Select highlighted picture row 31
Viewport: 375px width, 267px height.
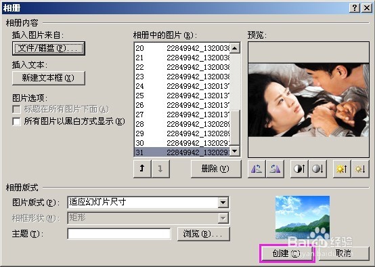(x=182, y=152)
